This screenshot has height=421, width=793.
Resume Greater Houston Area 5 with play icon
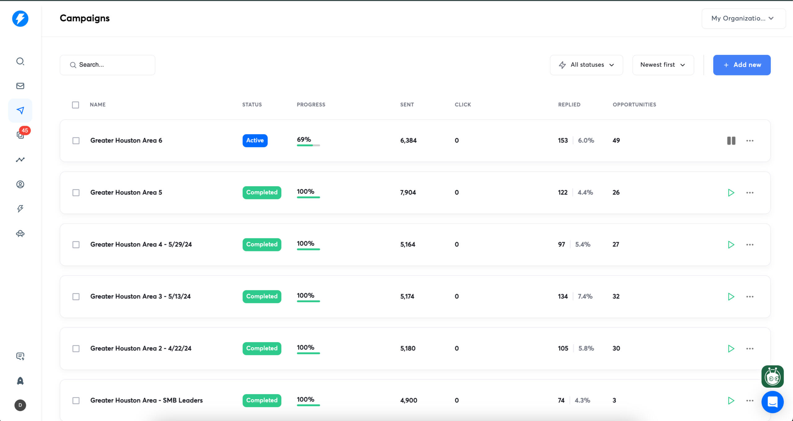(x=731, y=193)
